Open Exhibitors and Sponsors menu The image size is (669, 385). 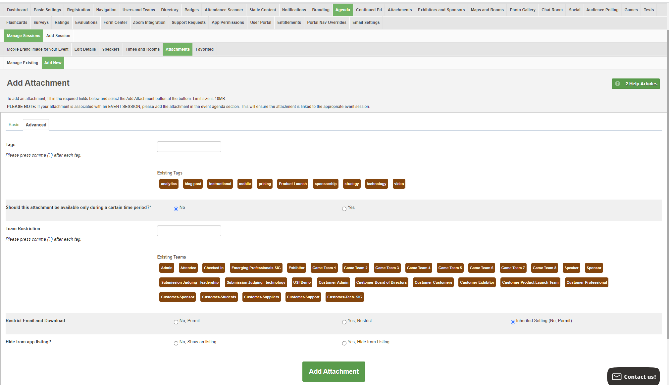(441, 10)
